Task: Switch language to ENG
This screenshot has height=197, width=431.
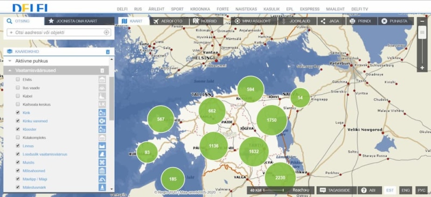Action: click(x=406, y=190)
